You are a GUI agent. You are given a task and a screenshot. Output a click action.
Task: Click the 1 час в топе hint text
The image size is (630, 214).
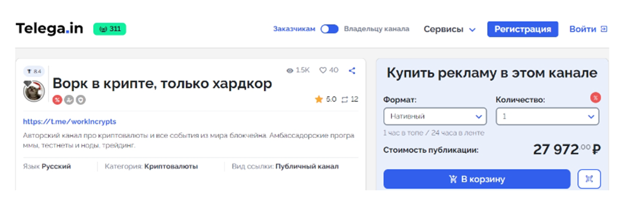[x=434, y=133]
